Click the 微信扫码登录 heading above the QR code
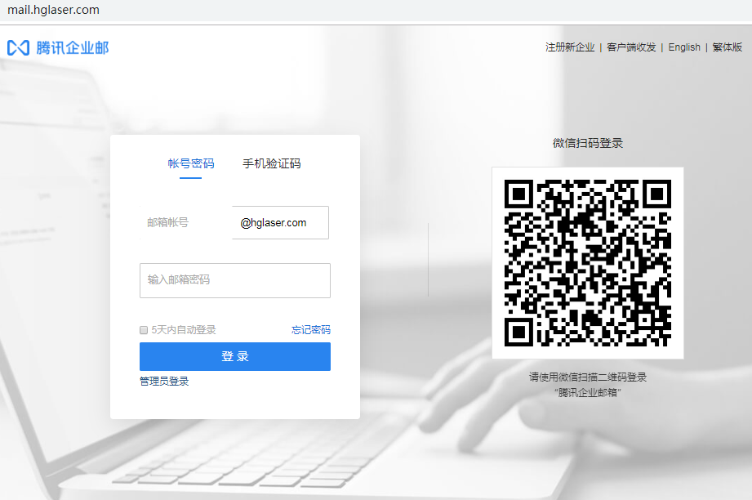 pos(587,142)
